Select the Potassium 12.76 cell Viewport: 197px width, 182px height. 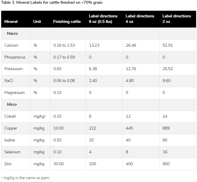[131, 69]
